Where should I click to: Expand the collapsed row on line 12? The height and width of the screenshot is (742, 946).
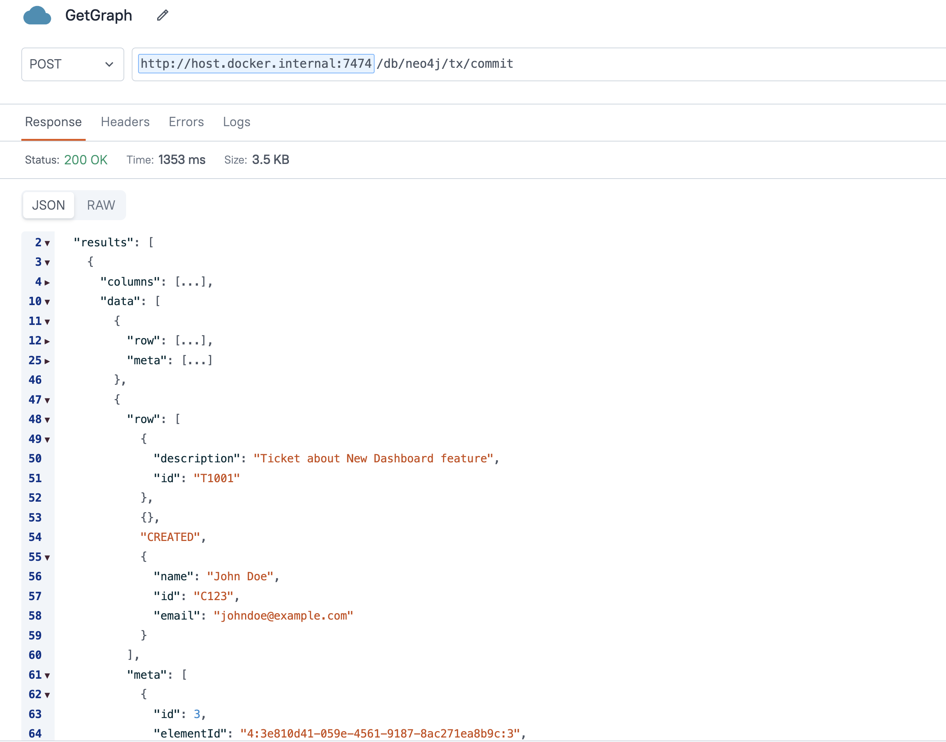pyautogui.click(x=47, y=341)
